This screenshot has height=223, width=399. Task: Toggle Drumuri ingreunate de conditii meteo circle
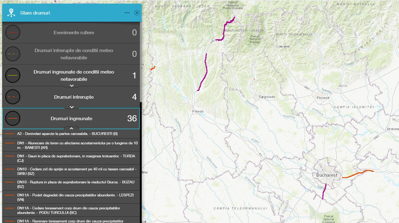(13, 75)
